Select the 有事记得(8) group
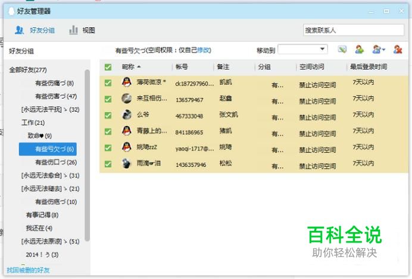The height and width of the screenshot is (279, 412). pos(42,215)
